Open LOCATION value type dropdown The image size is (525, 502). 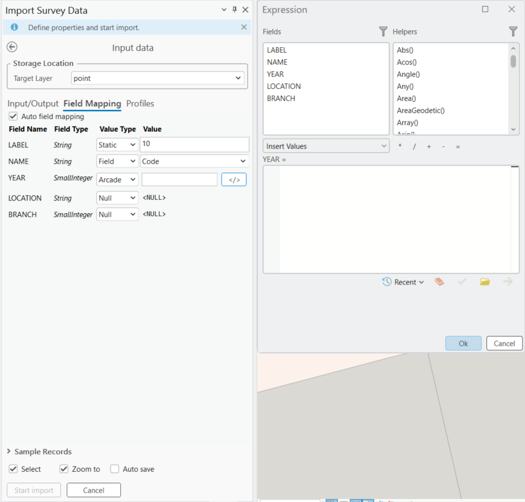117,198
